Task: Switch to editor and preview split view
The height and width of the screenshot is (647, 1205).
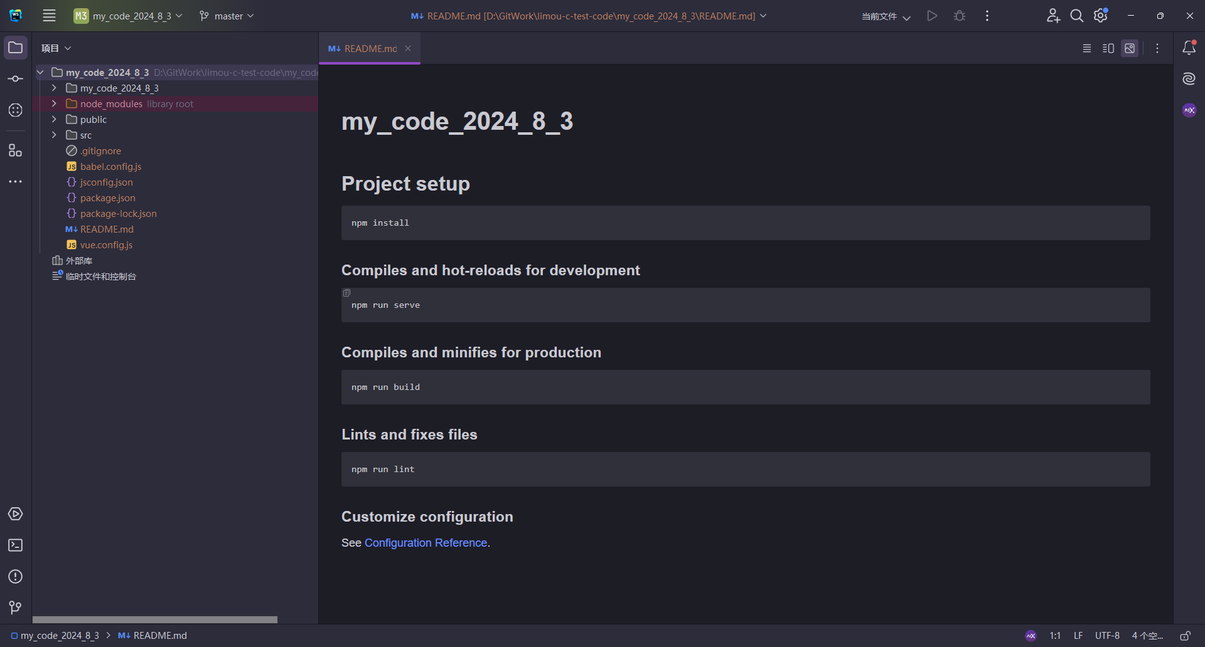Action: (x=1108, y=48)
